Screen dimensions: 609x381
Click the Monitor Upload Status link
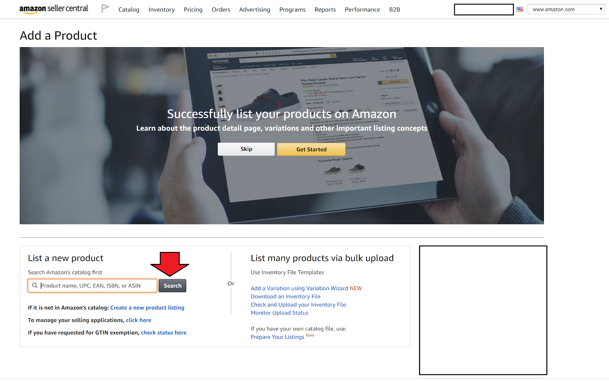point(279,313)
